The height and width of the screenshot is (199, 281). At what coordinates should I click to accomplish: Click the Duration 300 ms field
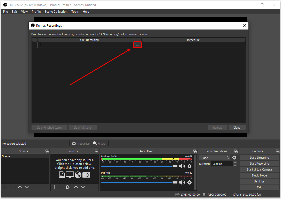(x=222, y=164)
